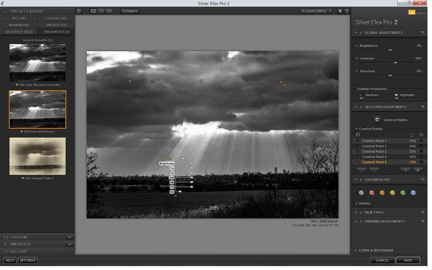
Task: Expand the Finishing Adjustments section
Action: pyautogui.click(x=356, y=222)
